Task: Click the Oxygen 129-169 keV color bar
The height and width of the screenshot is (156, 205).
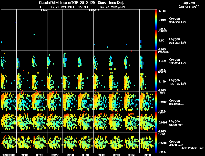Action: coord(156,81)
